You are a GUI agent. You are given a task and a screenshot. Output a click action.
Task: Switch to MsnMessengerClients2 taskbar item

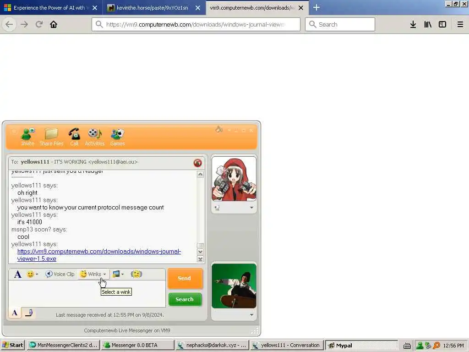(63, 345)
